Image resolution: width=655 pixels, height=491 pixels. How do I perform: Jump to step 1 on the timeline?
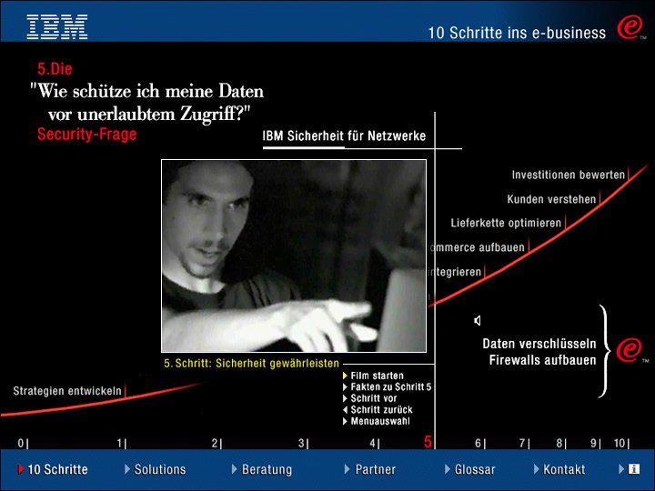pyautogui.click(x=122, y=443)
